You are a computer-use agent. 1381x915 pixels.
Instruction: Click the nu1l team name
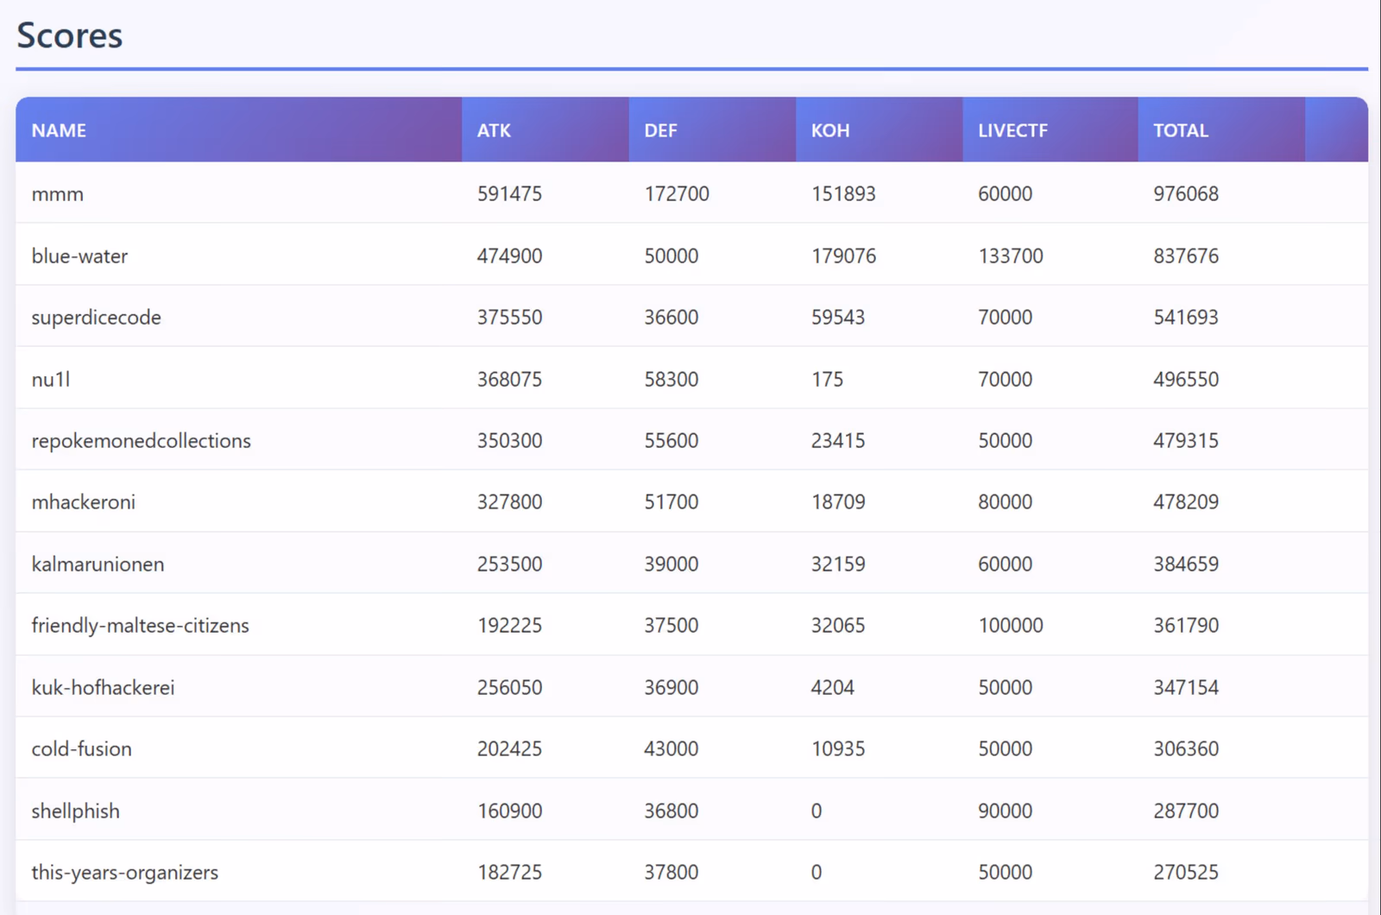51,380
